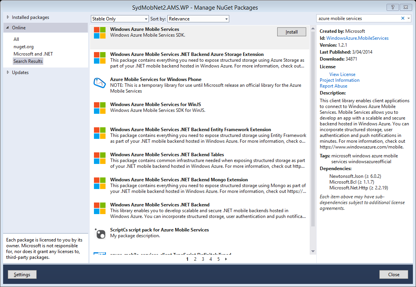416x287 pixels.
Task: Expand the Installed packages section
Action: [30, 17]
